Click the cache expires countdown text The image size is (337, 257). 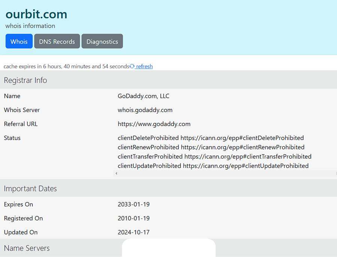(x=66, y=66)
